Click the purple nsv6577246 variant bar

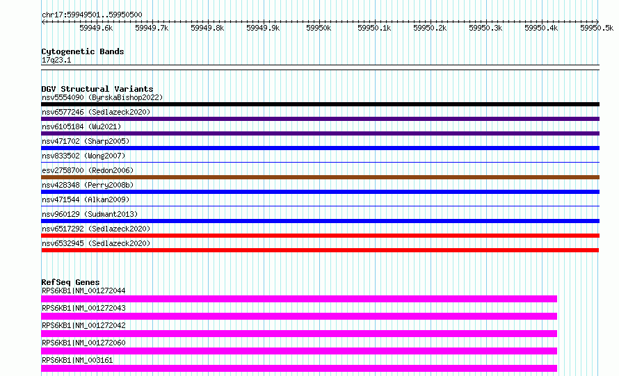(320, 119)
